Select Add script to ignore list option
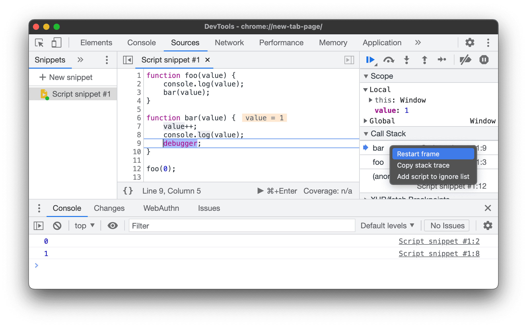 (x=434, y=176)
